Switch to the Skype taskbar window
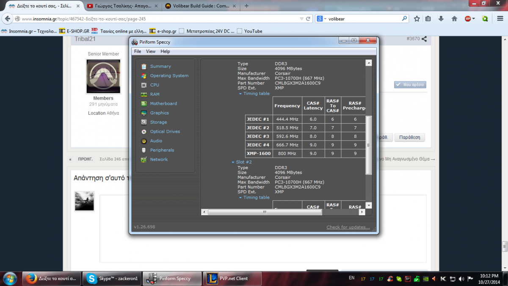The height and width of the screenshot is (286, 508). pos(112,278)
